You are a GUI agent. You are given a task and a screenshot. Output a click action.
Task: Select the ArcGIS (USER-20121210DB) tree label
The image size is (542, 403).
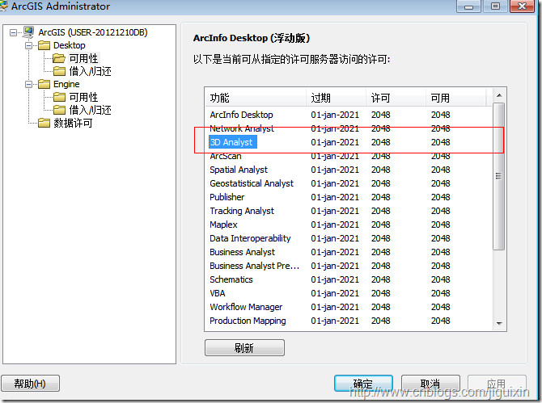[x=93, y=32]
